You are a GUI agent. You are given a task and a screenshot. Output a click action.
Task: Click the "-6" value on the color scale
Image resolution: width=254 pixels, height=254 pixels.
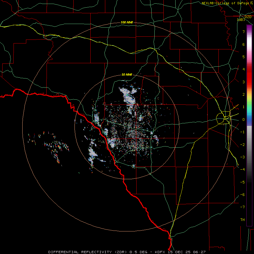[242, 195]
